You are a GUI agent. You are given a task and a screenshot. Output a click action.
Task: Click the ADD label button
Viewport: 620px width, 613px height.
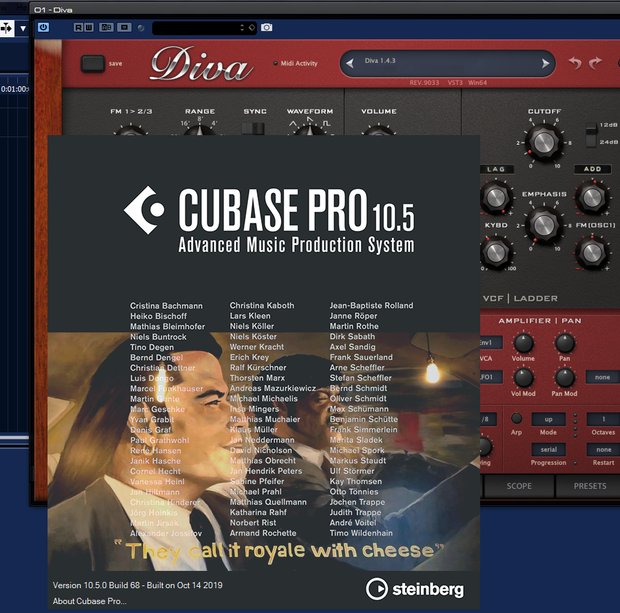point(592,169)
